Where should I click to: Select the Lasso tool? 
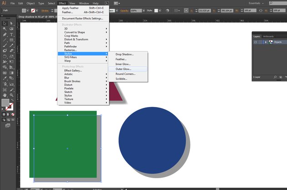[11, 29]
